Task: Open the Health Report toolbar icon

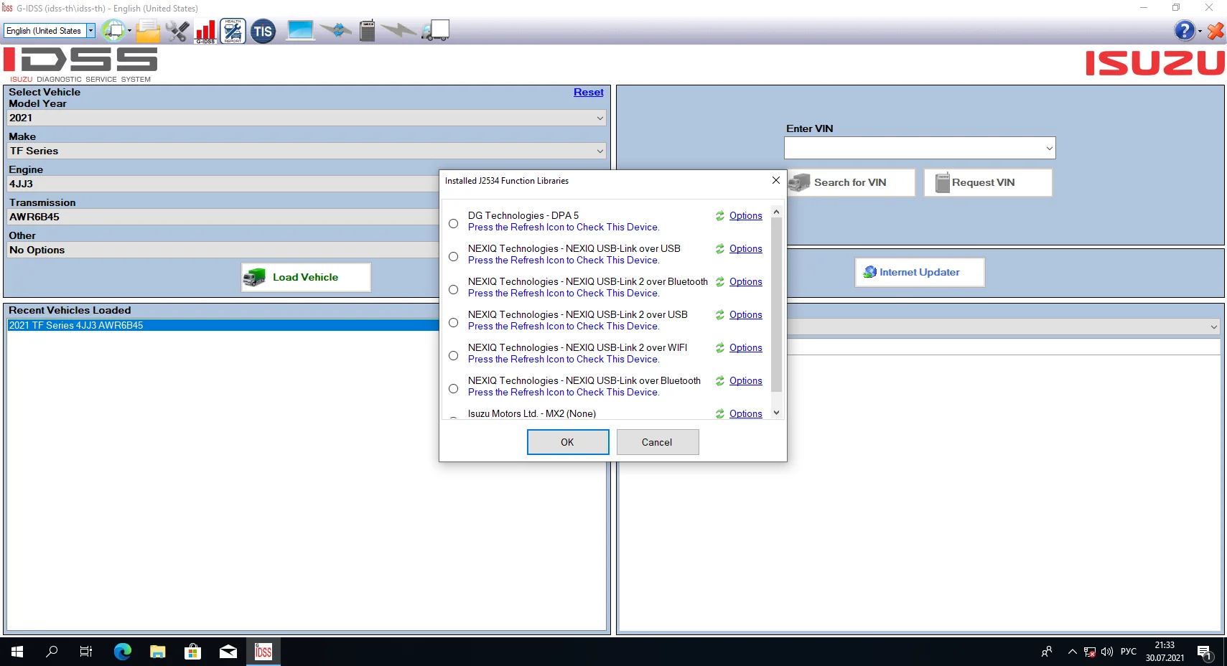Action: click(x=233, y=31)
